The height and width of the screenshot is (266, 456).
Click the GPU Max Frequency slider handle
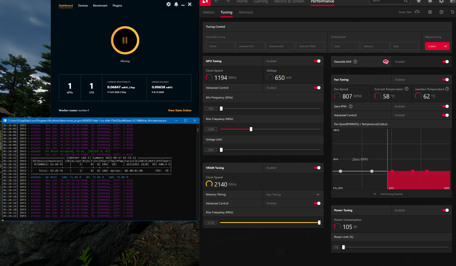pyautogui.click(x=251, y=129)
